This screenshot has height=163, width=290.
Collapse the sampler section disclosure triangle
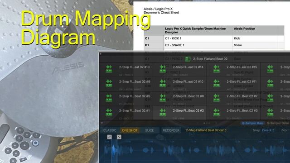pyautogui.click(x=102, y=123)
